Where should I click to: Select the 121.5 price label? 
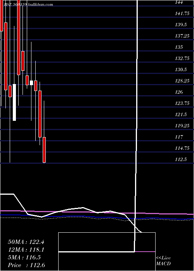point(181,115)
